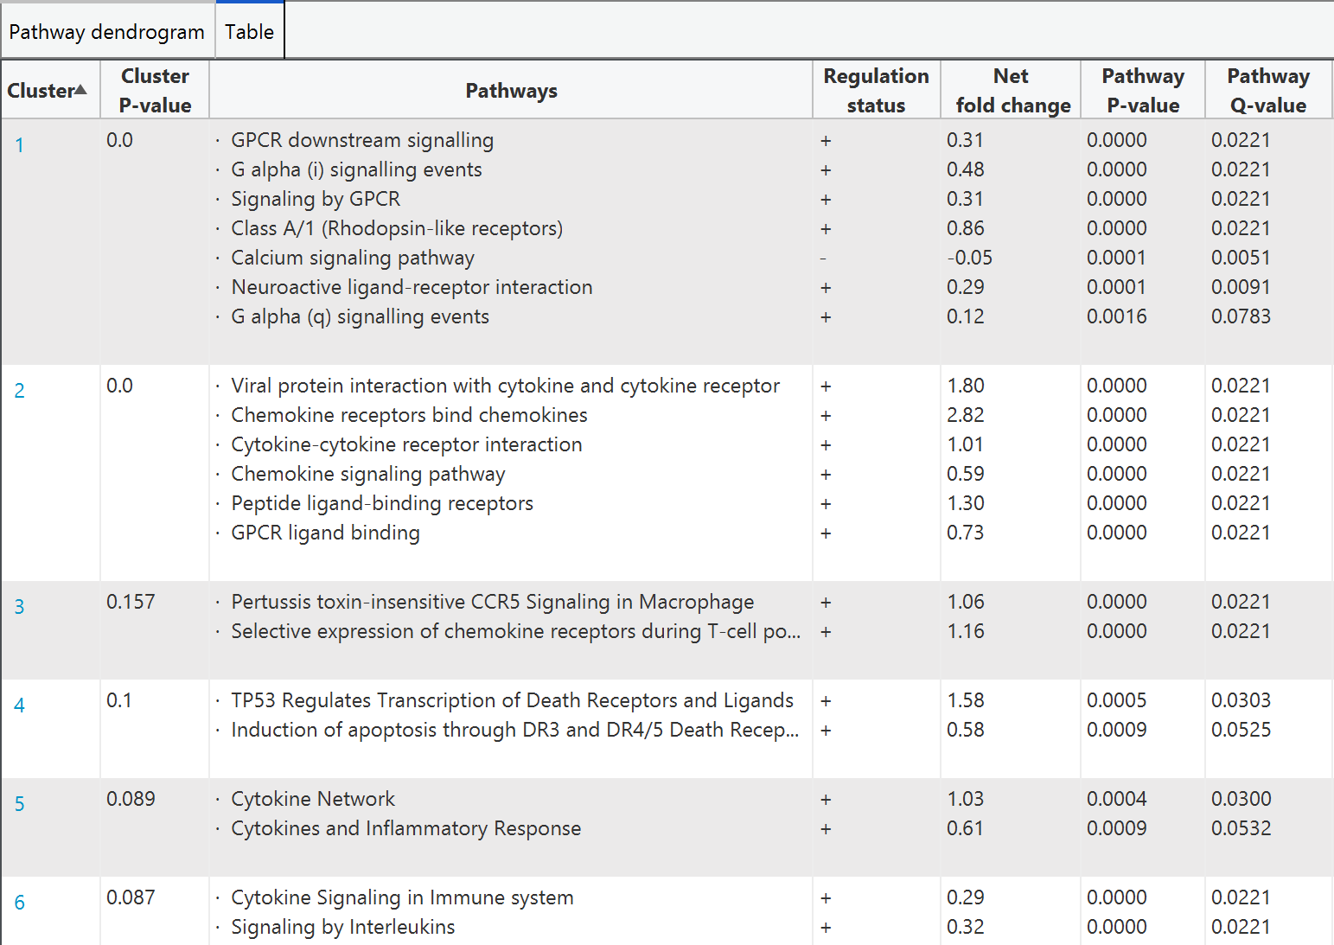The width and height of the screenshot is (1334, 945).
Task: Click pathway P-value 0.0005 cell
Action: point(1116,700)
